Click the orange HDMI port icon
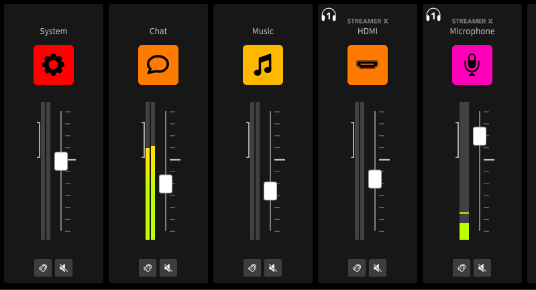This screenshot has width=536, height=290. tap(368, 65)
